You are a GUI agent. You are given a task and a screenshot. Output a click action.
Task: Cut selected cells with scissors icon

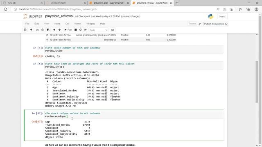(37, 30)
